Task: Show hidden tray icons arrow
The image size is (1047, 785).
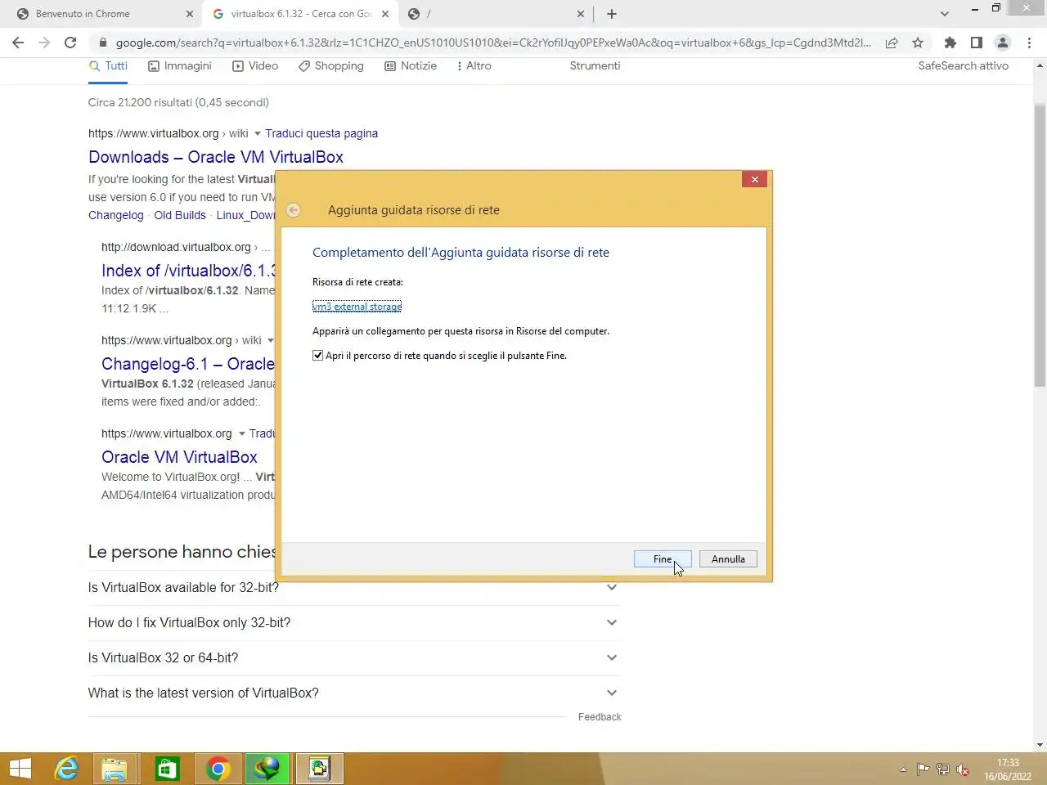Action: click(x=903, y=769)
